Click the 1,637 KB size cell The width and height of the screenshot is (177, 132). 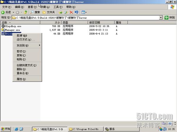click(55, 30)
